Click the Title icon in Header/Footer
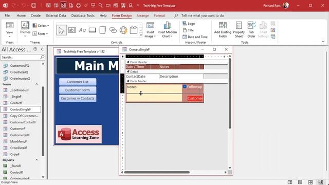This screenshot has height=185, width=329. click(x=185, y=30)
